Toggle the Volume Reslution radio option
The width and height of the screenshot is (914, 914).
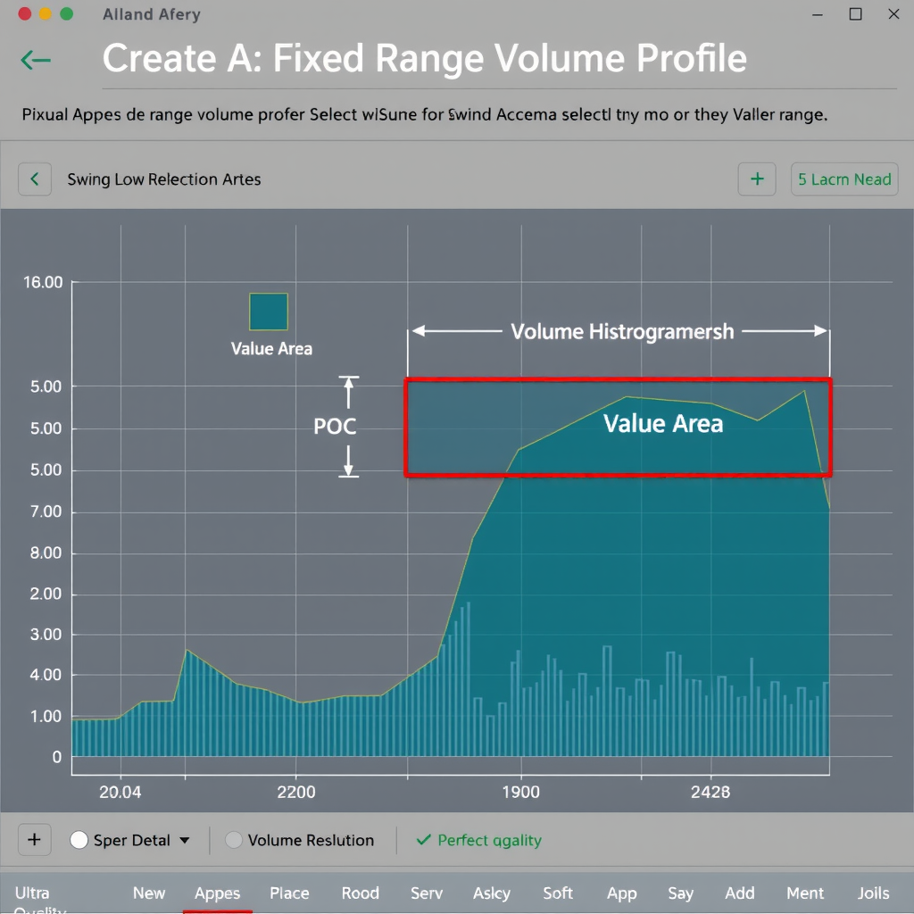[234, 840]
